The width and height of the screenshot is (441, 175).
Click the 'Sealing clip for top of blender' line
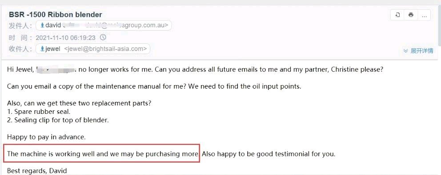[58, 120]
